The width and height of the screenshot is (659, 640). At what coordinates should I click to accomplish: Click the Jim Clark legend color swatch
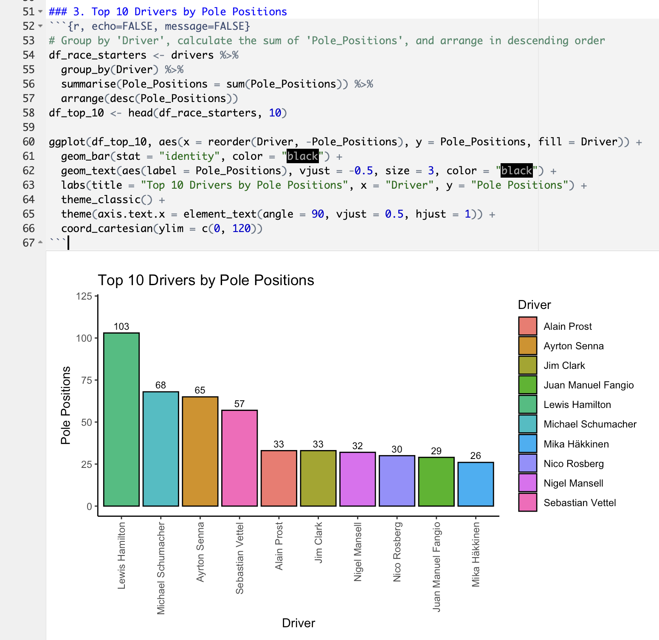coord(528,365)
